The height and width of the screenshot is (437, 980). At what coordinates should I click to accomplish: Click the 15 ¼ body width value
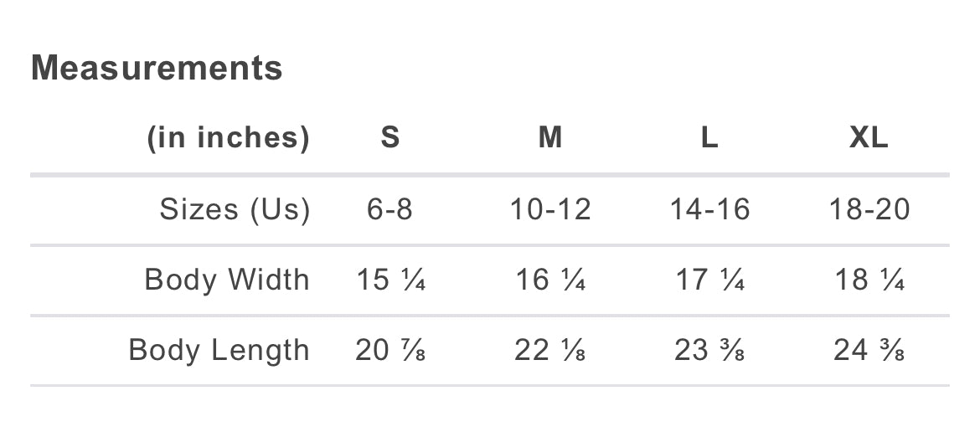pos(390,280)
